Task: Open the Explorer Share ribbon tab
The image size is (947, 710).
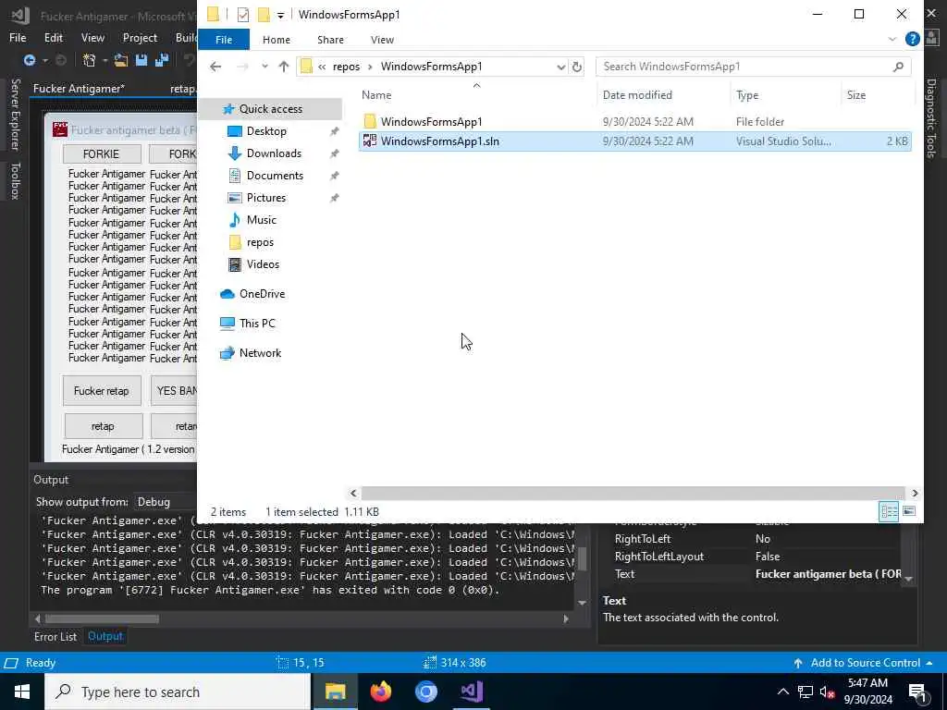Action: point(330,39)
